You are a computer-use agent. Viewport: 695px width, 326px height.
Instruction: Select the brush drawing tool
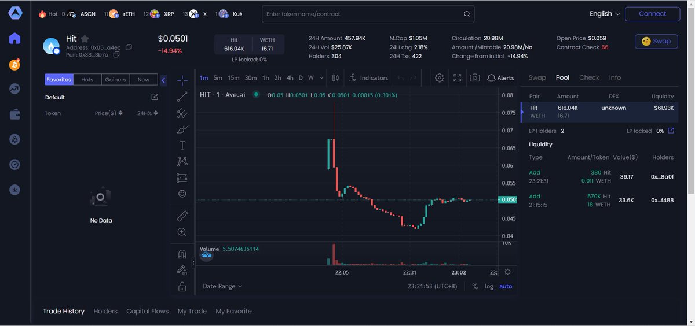click(182, 129)
